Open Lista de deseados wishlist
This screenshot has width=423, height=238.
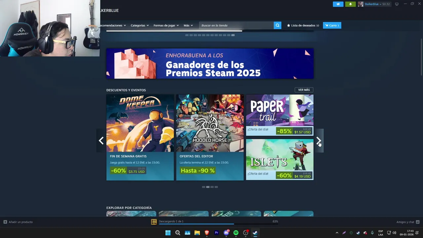point(303,25)
